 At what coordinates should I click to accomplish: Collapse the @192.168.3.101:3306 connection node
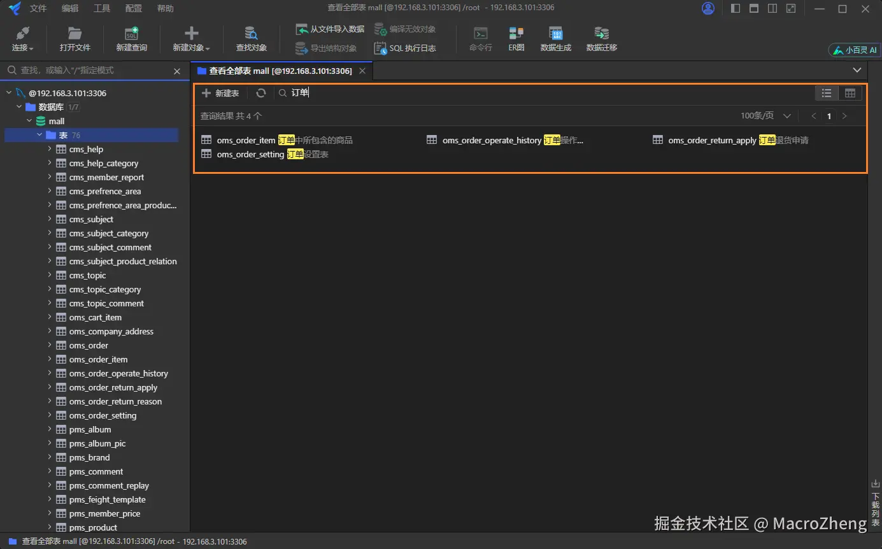[9, 93]
